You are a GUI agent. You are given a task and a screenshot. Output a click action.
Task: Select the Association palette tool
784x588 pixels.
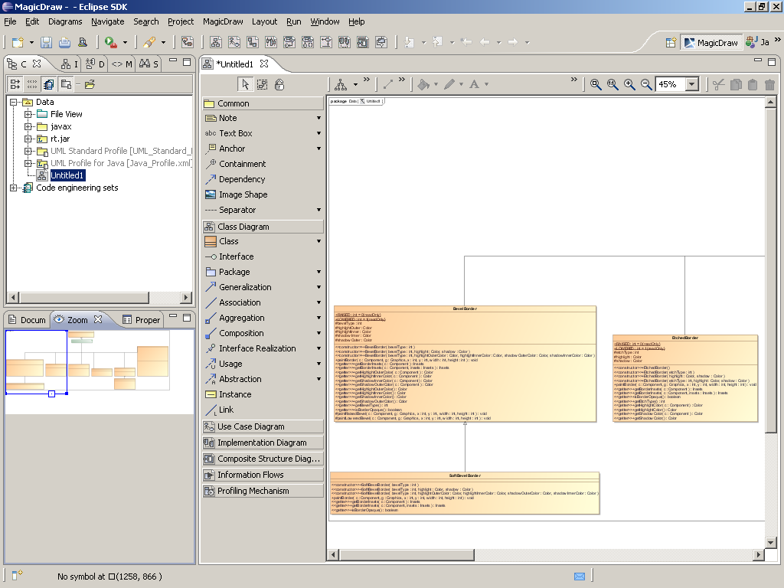[x=240, y=302]
